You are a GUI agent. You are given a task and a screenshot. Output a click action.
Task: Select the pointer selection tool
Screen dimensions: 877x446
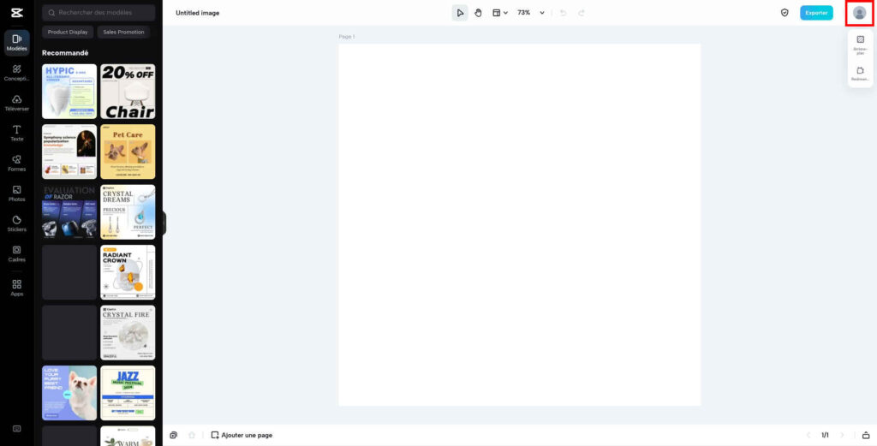pos(460,13)
